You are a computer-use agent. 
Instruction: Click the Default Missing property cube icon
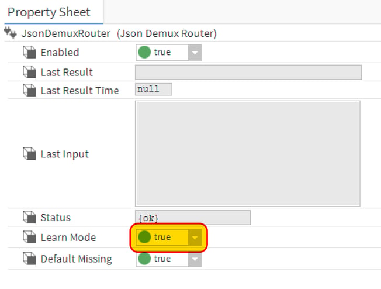click(29, 259)
